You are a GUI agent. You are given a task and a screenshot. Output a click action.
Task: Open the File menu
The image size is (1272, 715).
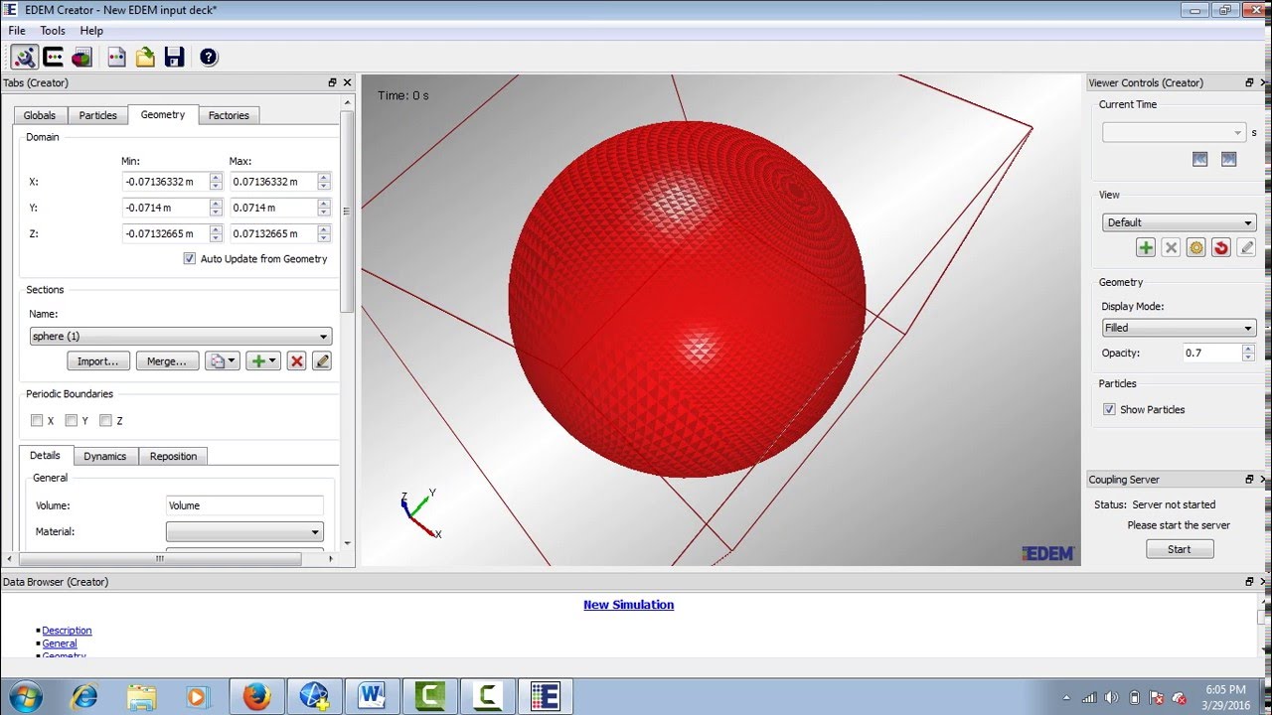point(17,31)
